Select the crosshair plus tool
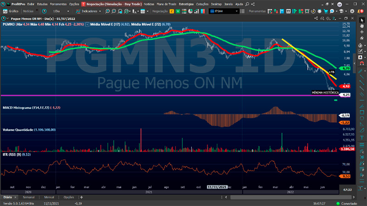367x206 pixels. pos(362,32)
